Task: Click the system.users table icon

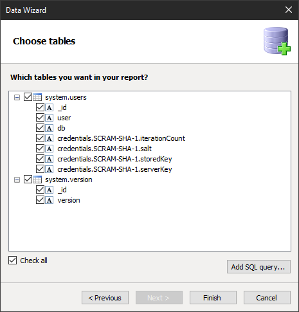Action: point(37,97)
